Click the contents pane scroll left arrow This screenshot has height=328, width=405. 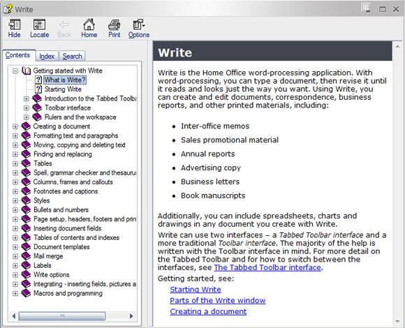[x=14, y=316]
